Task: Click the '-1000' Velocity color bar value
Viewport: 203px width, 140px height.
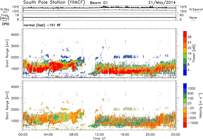Action: tap(193, 123)
